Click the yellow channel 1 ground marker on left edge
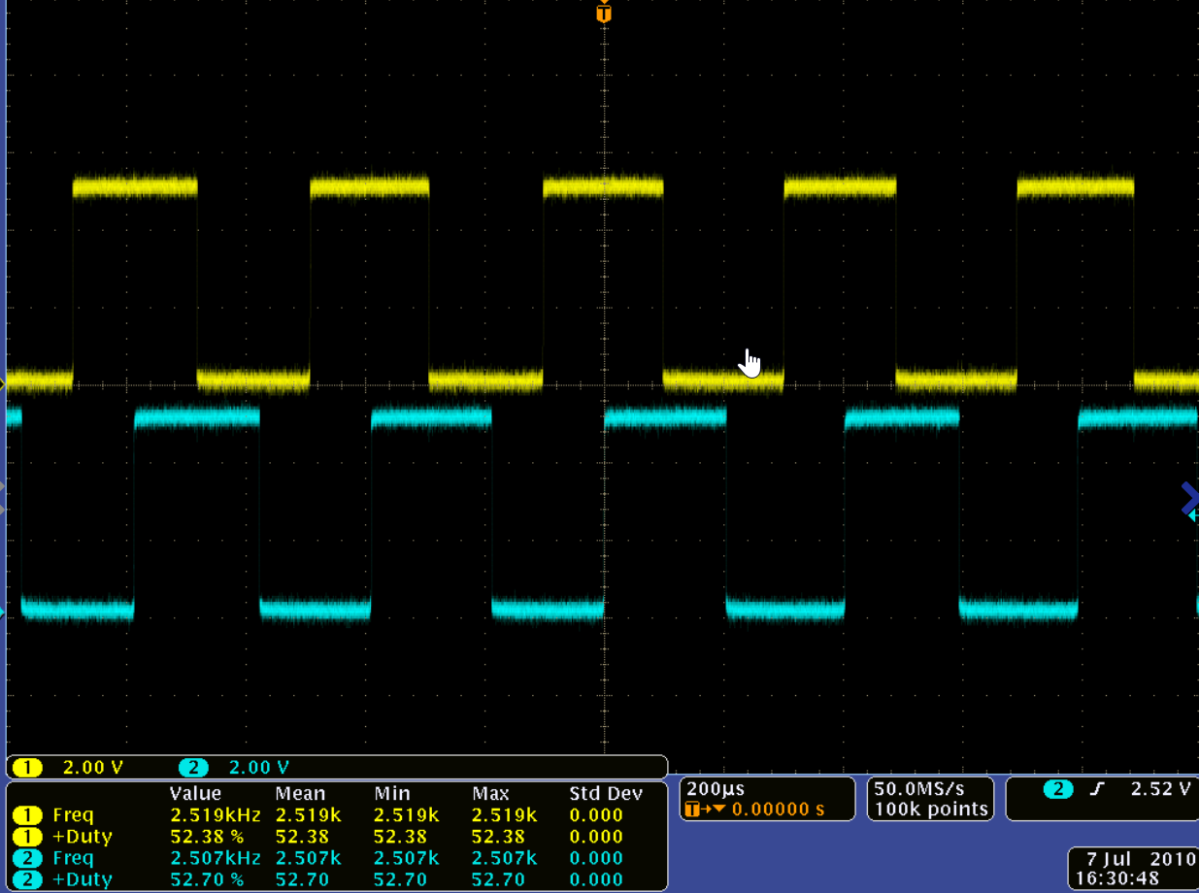The width and height of the screenshot is (1199, 893). tap(3, 384)
